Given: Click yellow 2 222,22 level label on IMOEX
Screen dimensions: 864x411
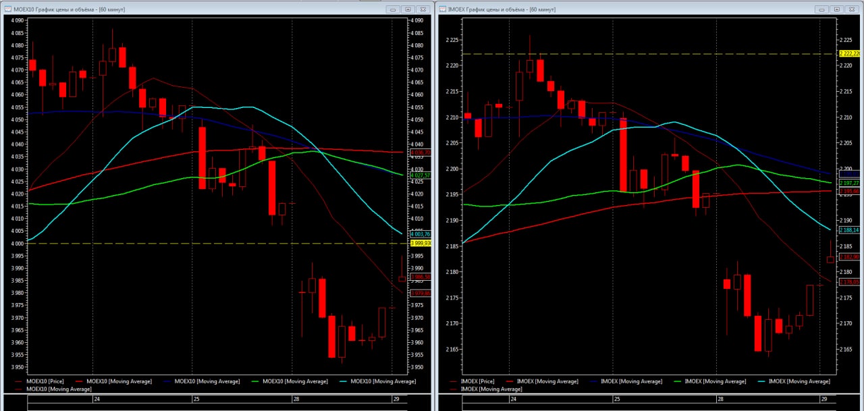Looking at the screenshot, I should [849, 53].
